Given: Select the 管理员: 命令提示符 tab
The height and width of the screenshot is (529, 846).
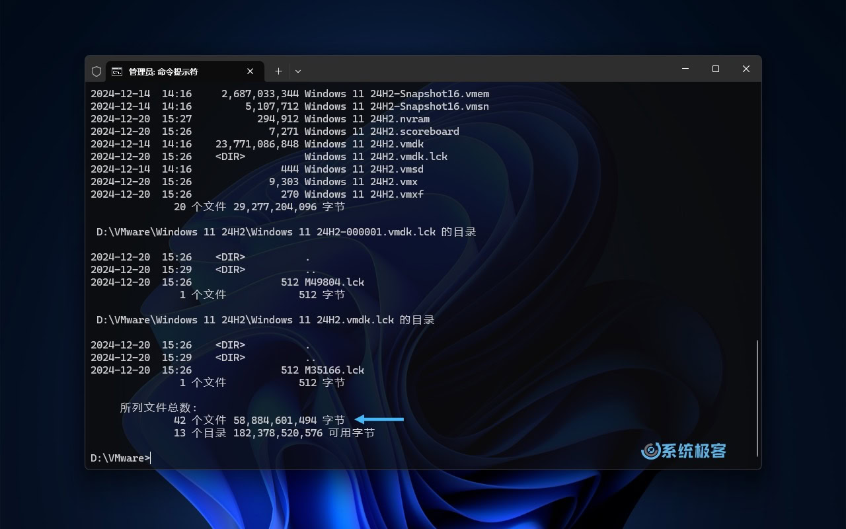Looking at the screenshot, I should [184, 71].
